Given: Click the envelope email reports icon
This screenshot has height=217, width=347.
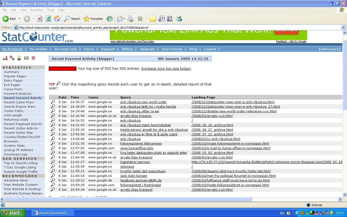Looking at the screenshot, I should pos(26,58).
